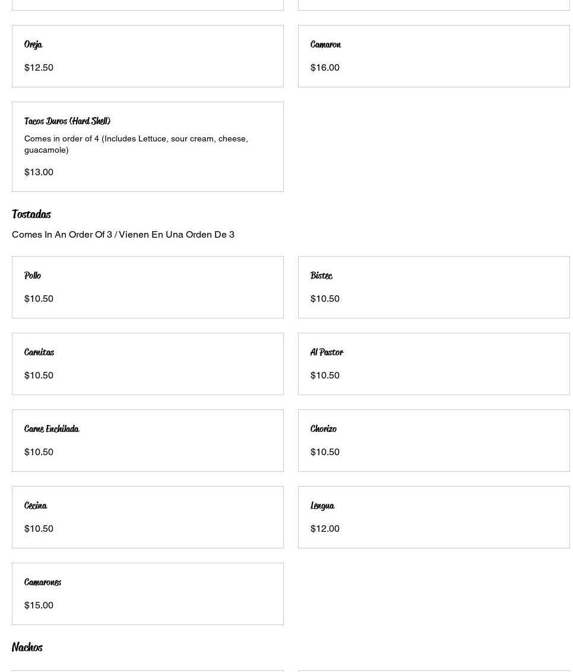Image resolution: width=573 pixels, height=672 pixels.
Task: Click the $16.00 Camaron price
Action: coord(325,67)
